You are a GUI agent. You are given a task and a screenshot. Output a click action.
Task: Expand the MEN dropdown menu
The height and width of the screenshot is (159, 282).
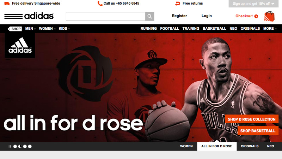tap(30, 29)
